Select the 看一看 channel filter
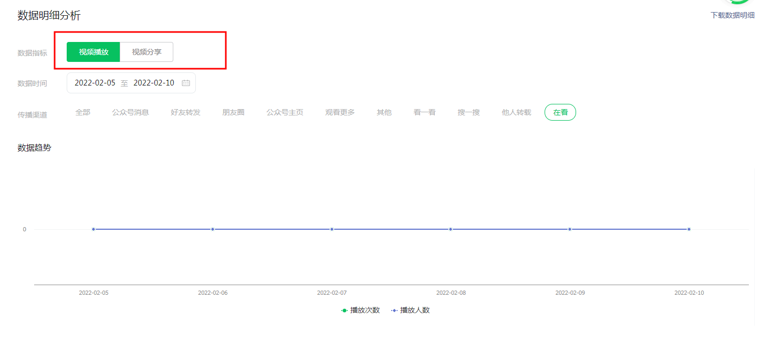This screenshot has width=762, height=342. (425, 112)
